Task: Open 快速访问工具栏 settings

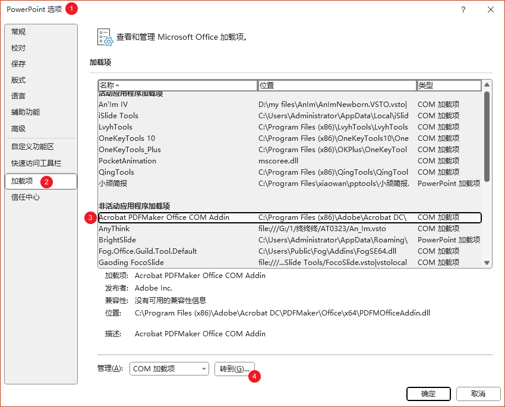Action: click(36, 163)
